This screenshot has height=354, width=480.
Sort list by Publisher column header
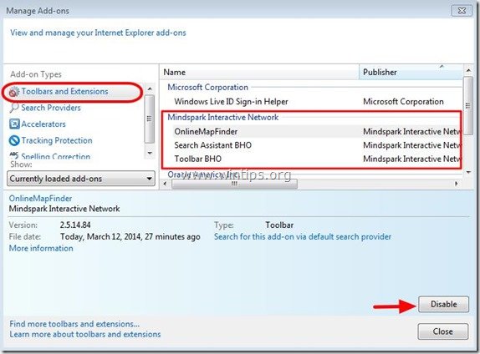coord(411,72)
